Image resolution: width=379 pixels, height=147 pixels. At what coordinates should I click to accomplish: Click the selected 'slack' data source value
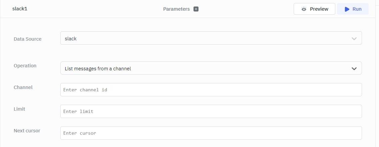(x=71, y=39)
